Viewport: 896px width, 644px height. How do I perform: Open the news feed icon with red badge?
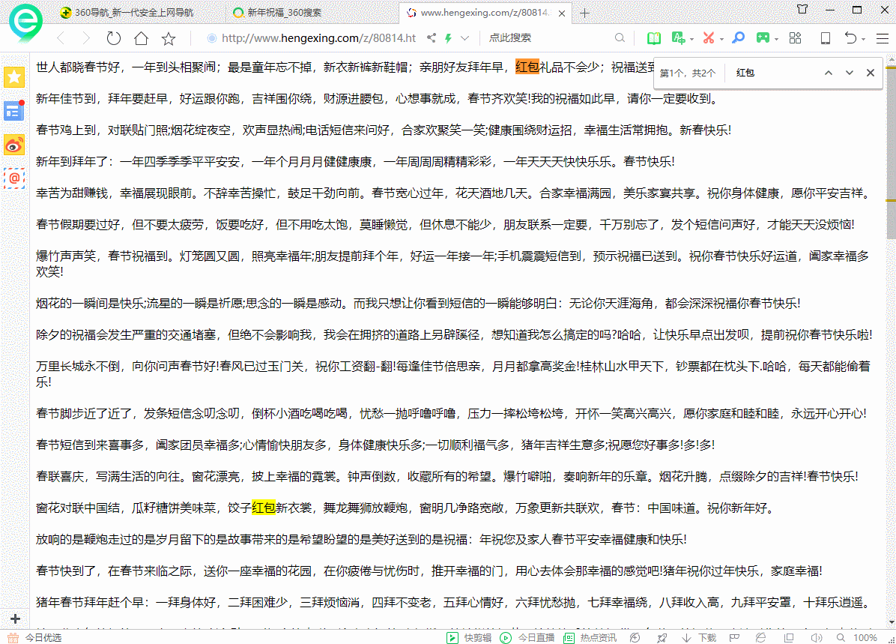click(x=14, y=110)
